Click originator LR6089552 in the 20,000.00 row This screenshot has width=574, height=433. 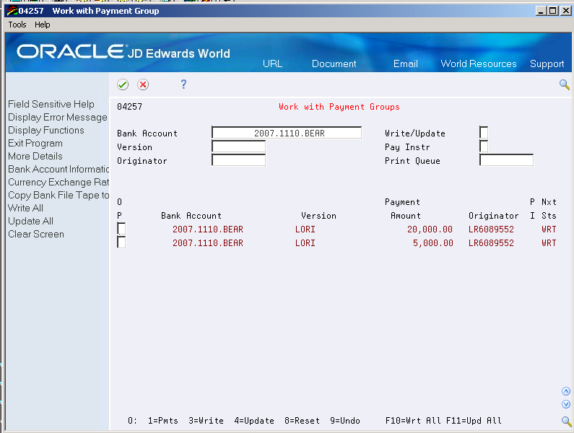click(491, 229)
